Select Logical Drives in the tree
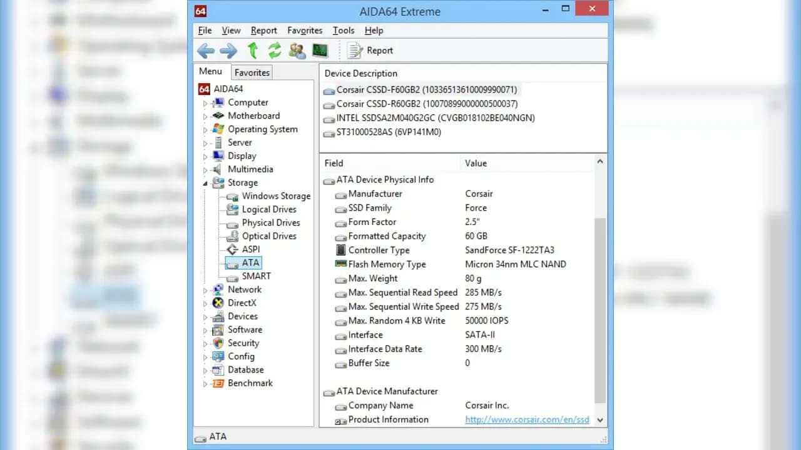This screenshot has height=450, width=801. (269, 209)
